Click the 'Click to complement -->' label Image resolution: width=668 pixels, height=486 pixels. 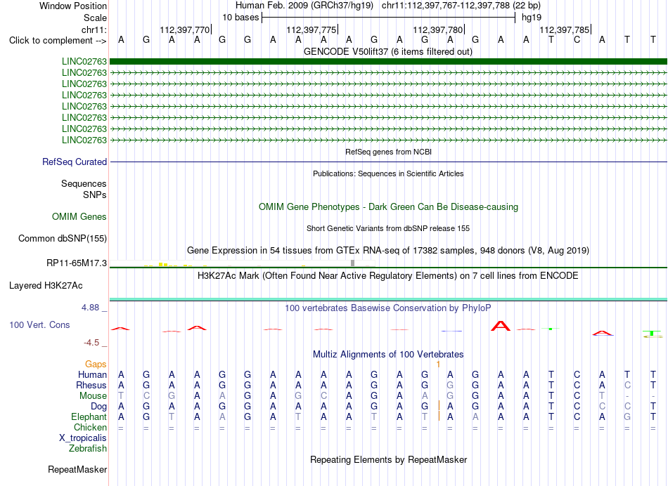[58, 41]
